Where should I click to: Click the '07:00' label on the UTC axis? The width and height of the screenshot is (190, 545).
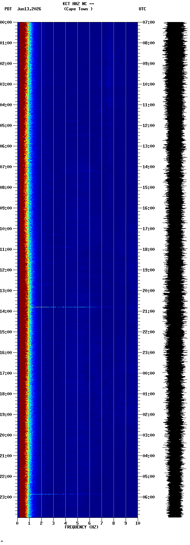149,22
